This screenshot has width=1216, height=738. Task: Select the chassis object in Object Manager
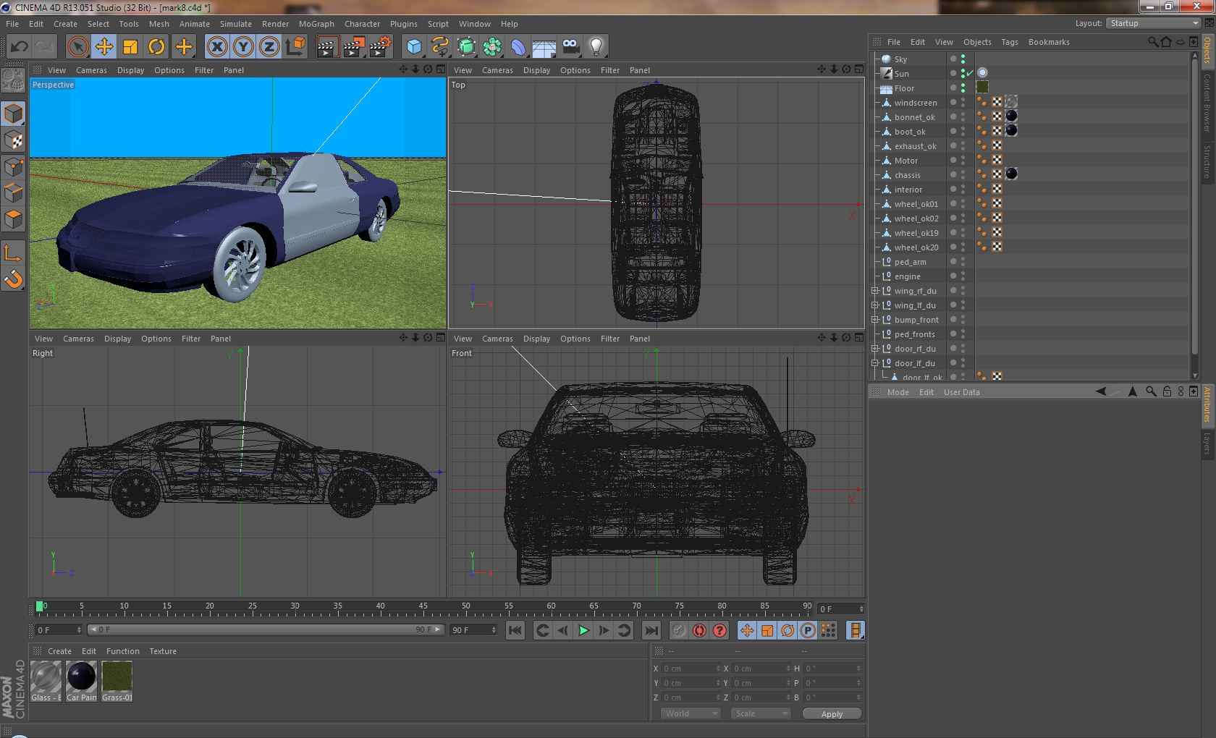click(907, 175)
